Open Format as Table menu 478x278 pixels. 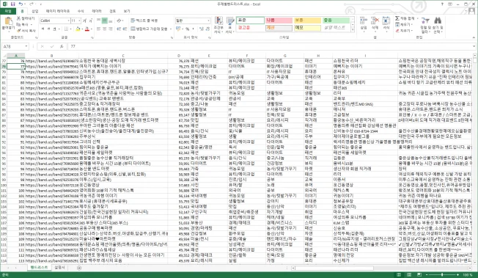click(x=230, y=25)
